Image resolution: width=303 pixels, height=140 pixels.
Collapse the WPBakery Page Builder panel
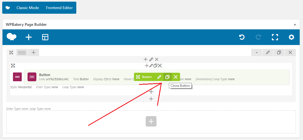click(295, 24)
